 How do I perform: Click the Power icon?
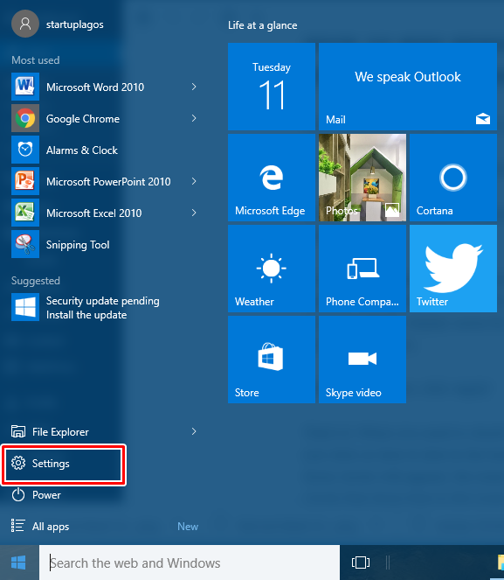(x=18, y=494)
